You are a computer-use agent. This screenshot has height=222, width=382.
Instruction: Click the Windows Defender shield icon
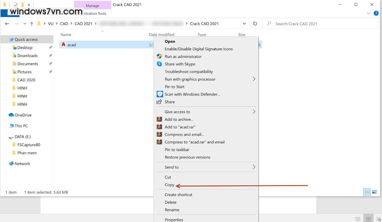[x=160, y=94]
